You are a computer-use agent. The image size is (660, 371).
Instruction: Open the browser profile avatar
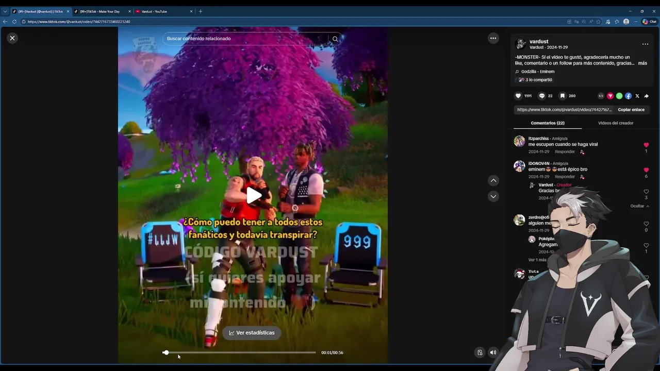[626, 22]
